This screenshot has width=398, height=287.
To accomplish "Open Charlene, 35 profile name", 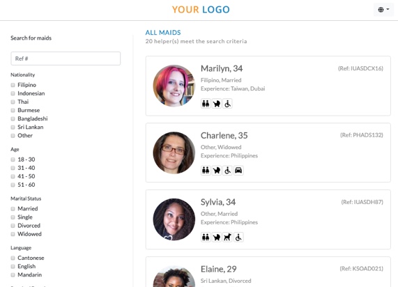I will click(224, 136).
